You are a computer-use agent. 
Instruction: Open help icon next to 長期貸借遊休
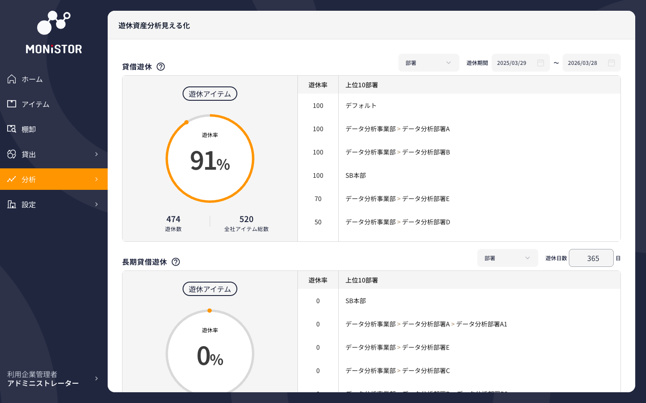click(x=176, y=262)
